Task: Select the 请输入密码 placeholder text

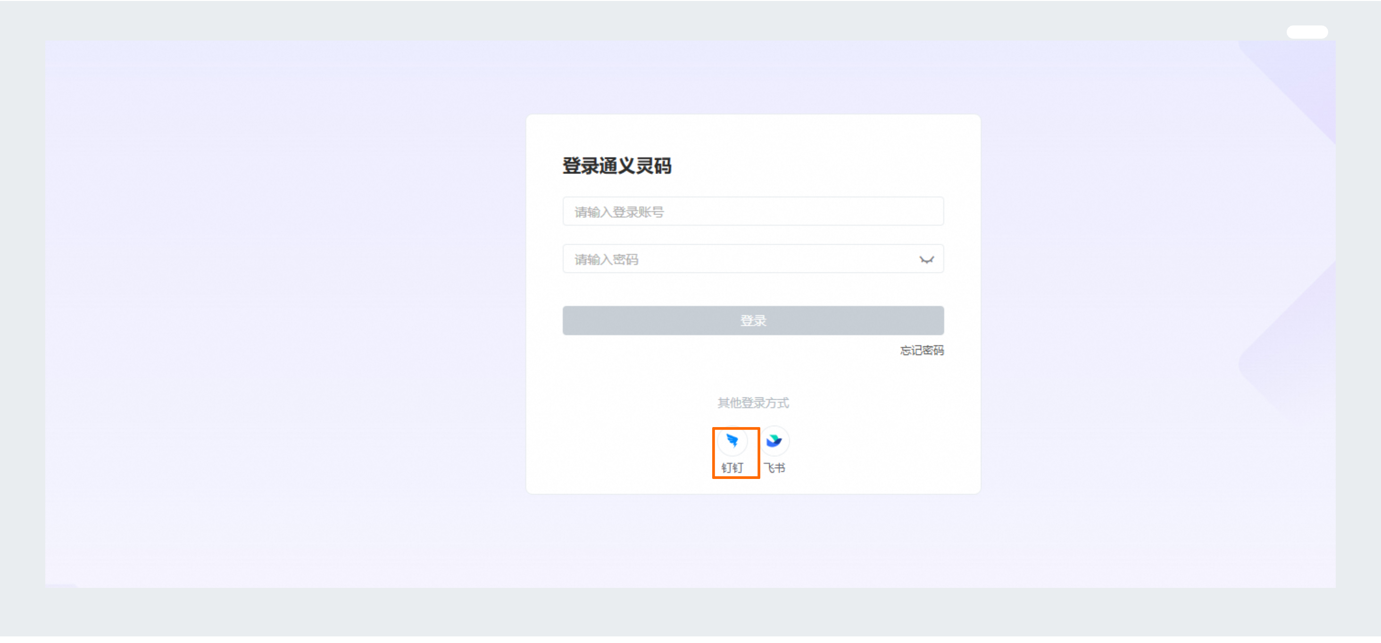Action: (x=607, y=260)
